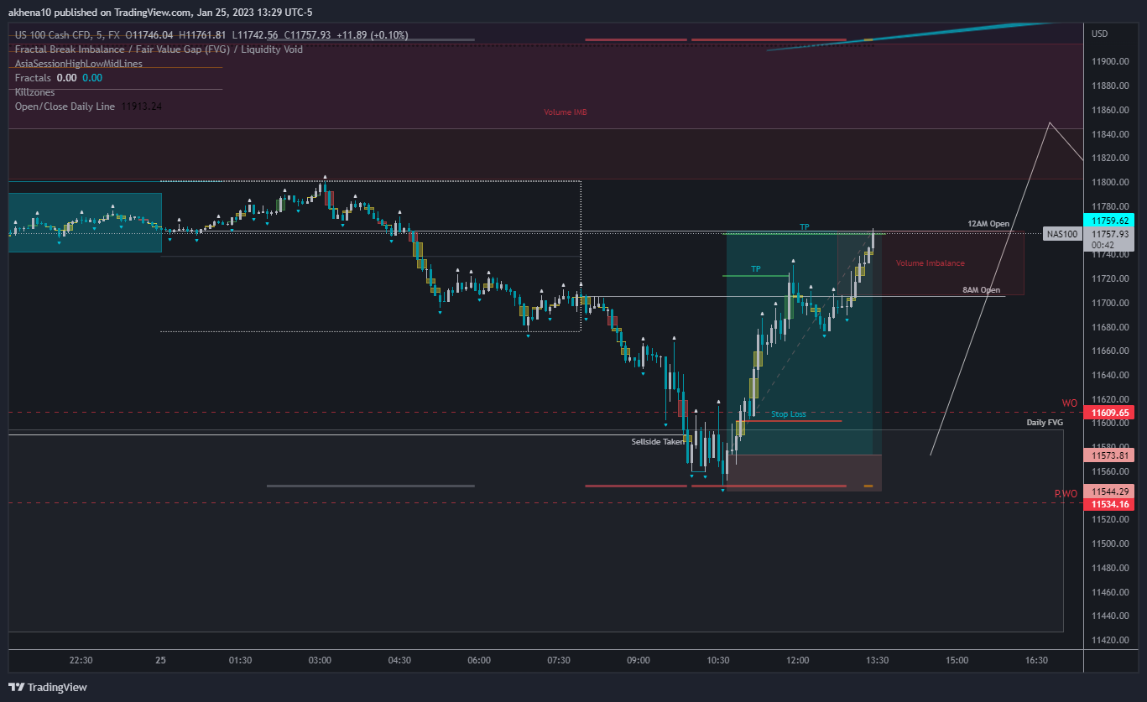Click the lower green TP label
This screenshot has height=702, width=1147.
pyautogui.click(x=756, y=269)
